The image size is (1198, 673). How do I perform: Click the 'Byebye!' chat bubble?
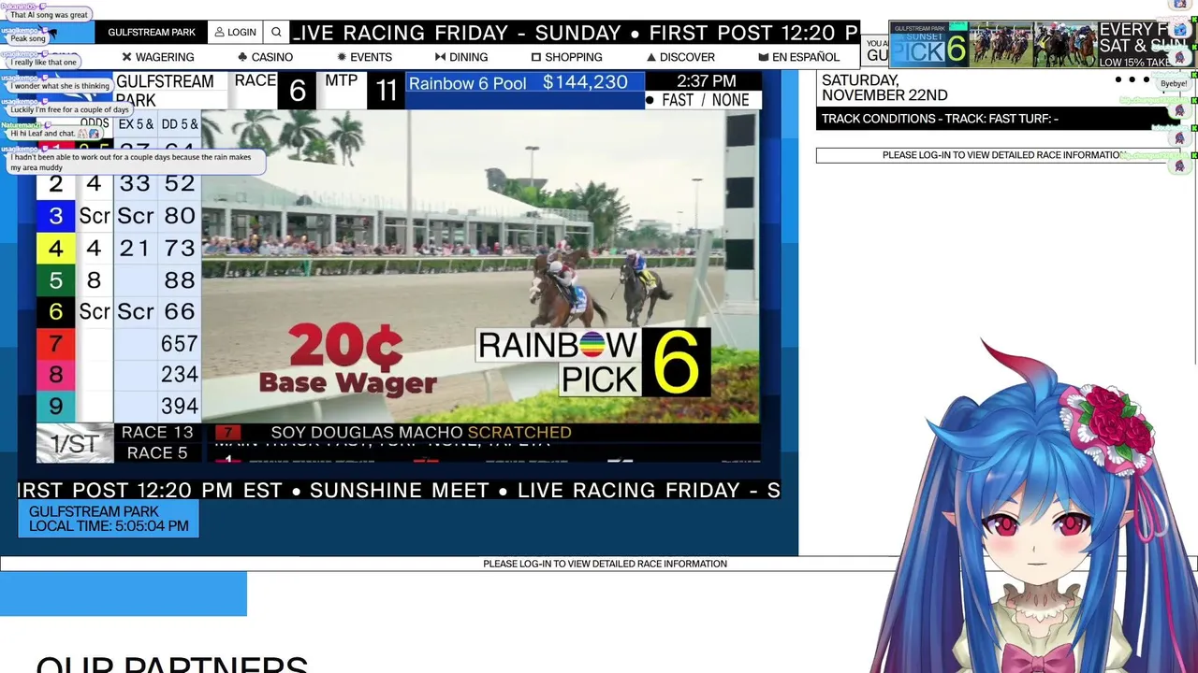pyautogui.click(x=1174, y=84)
